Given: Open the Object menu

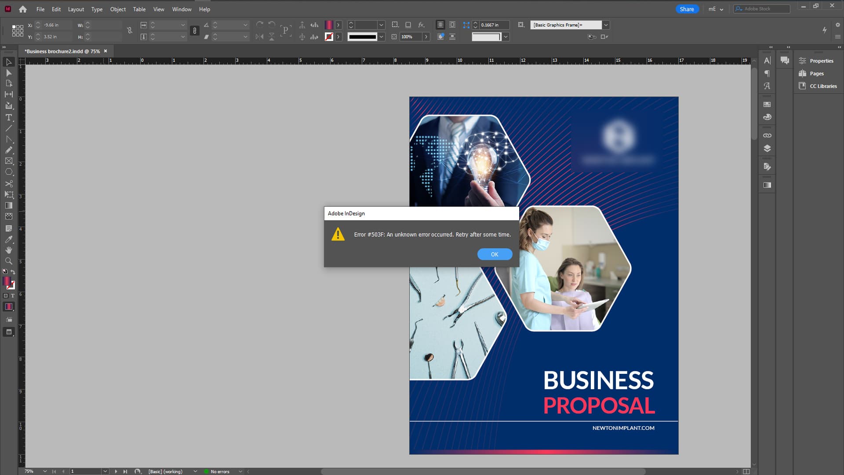Looking at the screenshot, I should [x=117, y=9].
